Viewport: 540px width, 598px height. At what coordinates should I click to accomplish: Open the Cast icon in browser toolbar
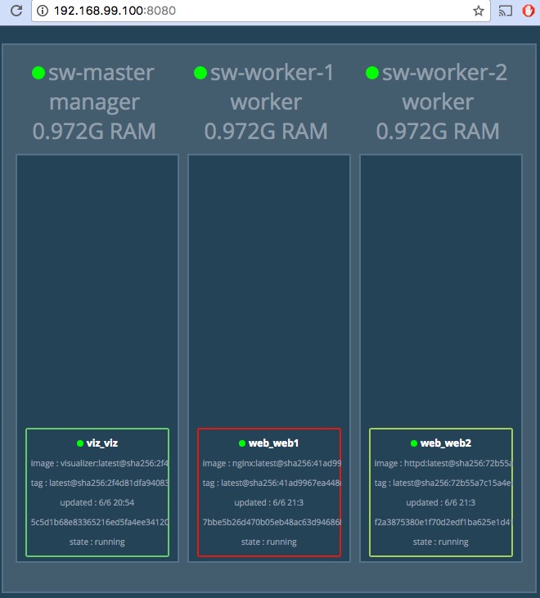[506, 11]
